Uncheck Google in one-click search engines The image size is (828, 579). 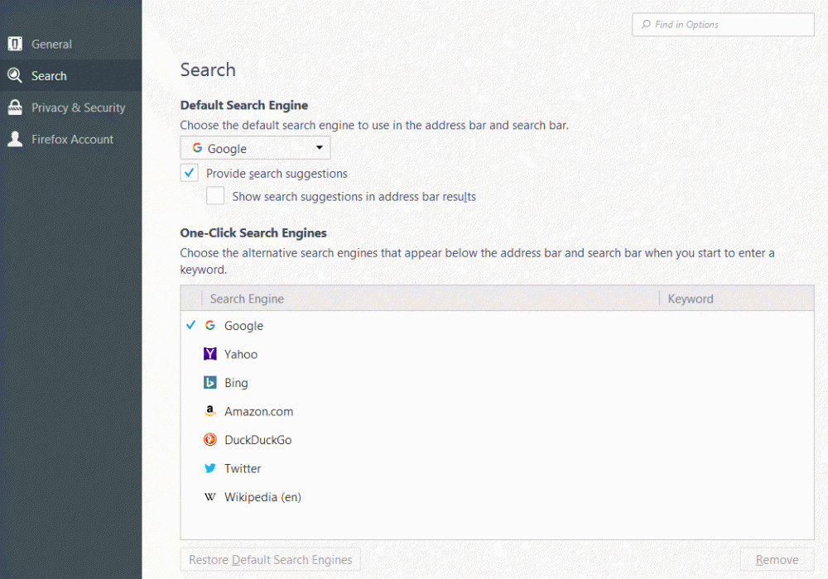point(191,326)
